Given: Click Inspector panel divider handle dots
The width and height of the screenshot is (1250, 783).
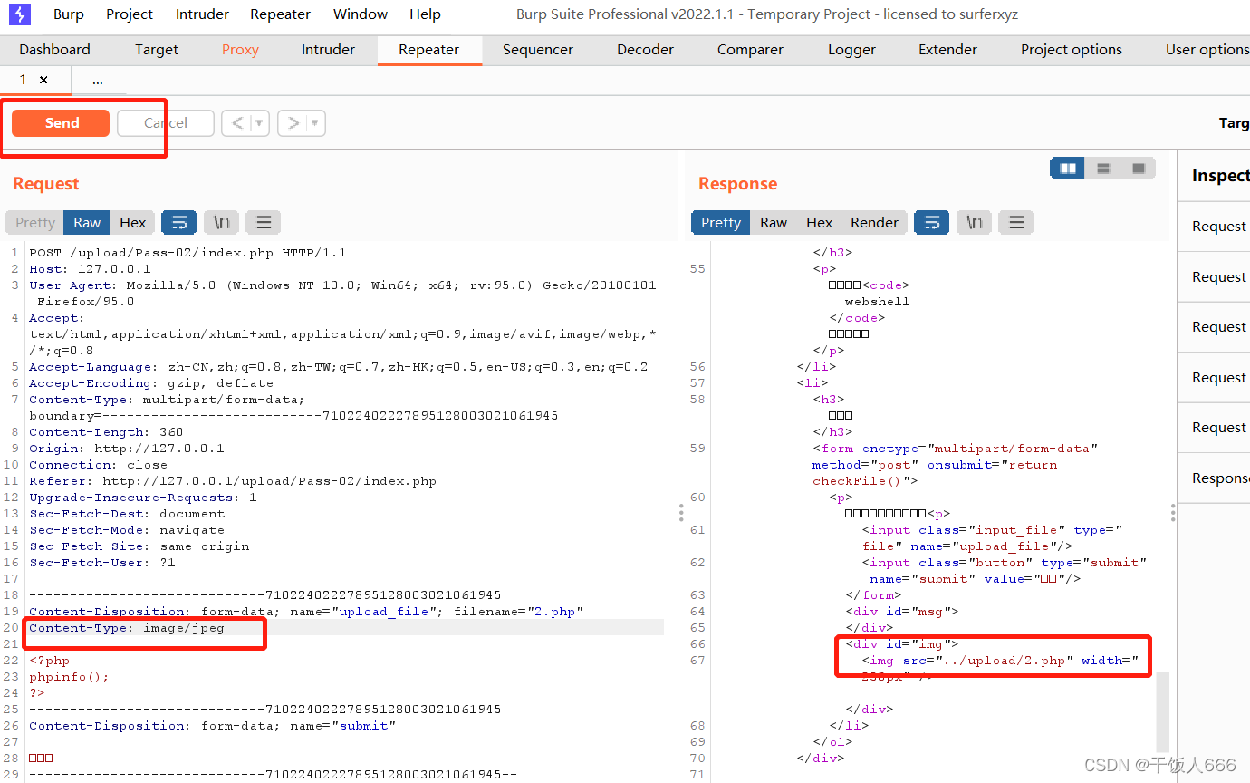Looking at the screenshot, I should click(1172, 513).
